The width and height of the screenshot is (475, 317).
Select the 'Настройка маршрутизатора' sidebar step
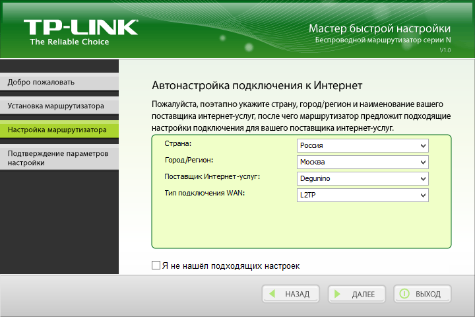click(x=59, y=130)
